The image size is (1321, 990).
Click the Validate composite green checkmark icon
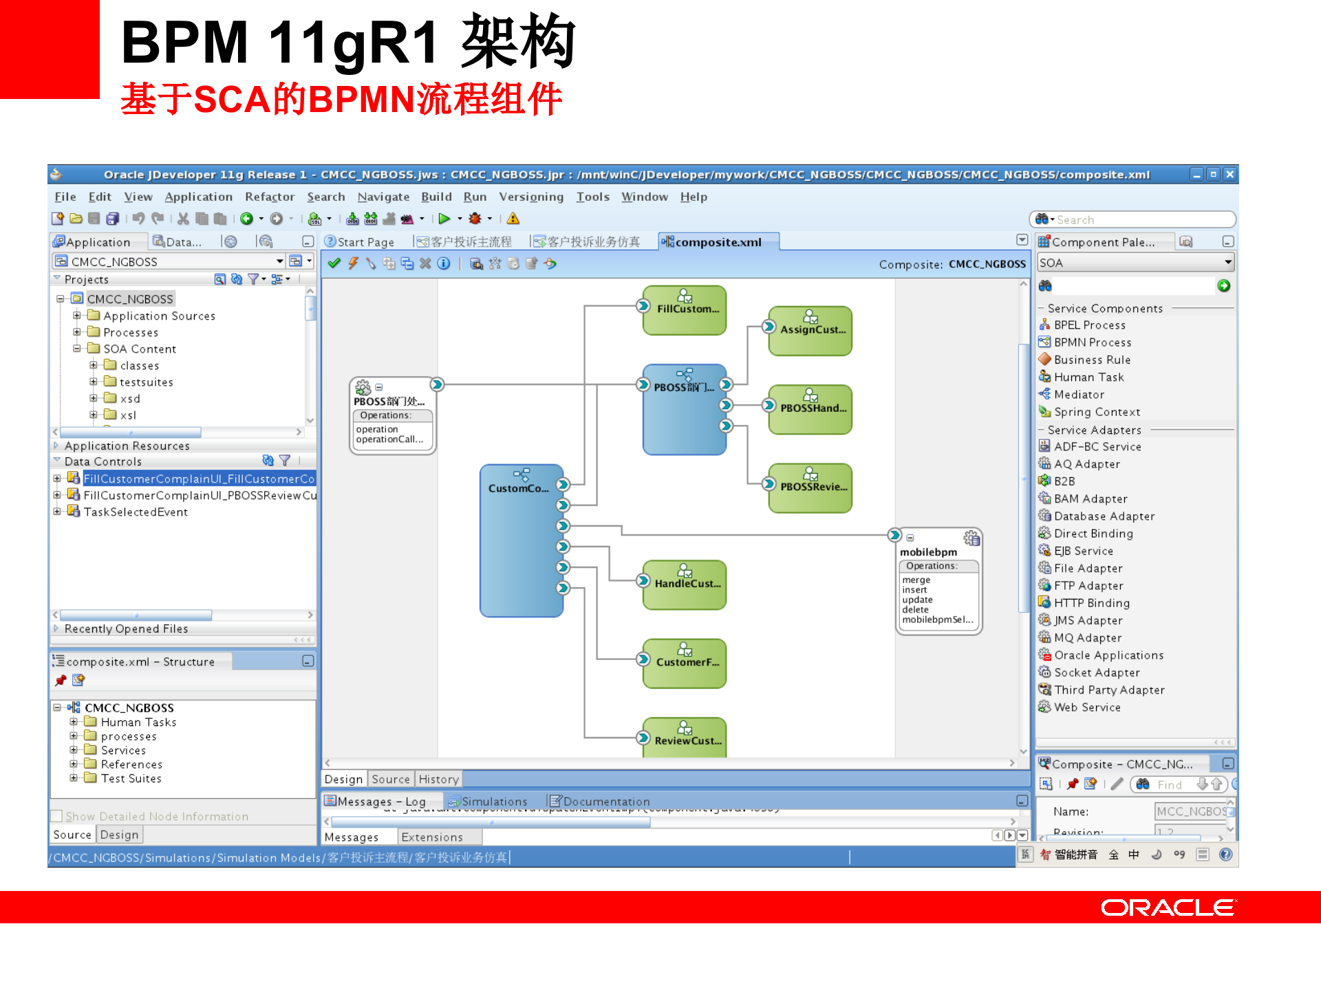point(334,263)
